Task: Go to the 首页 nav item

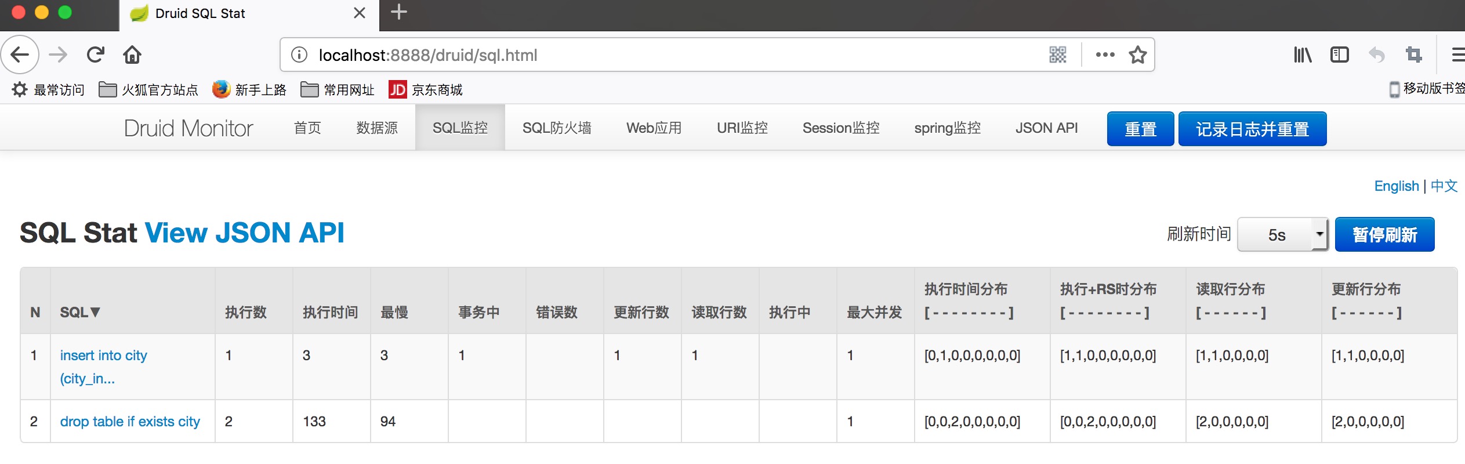Action: click(307, 128)
